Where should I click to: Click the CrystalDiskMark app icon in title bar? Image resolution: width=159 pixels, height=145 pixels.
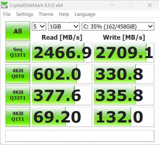[4, 5]
